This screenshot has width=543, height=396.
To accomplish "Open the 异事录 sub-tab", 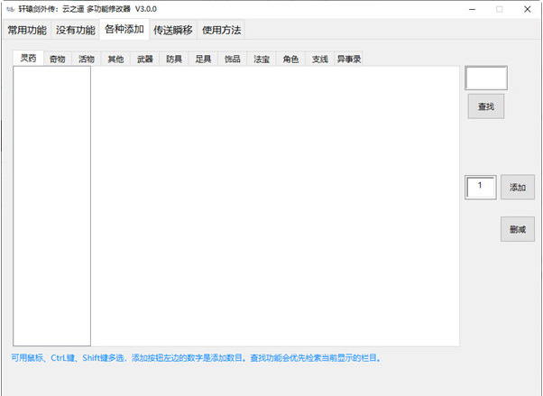I will pos(349,59).
